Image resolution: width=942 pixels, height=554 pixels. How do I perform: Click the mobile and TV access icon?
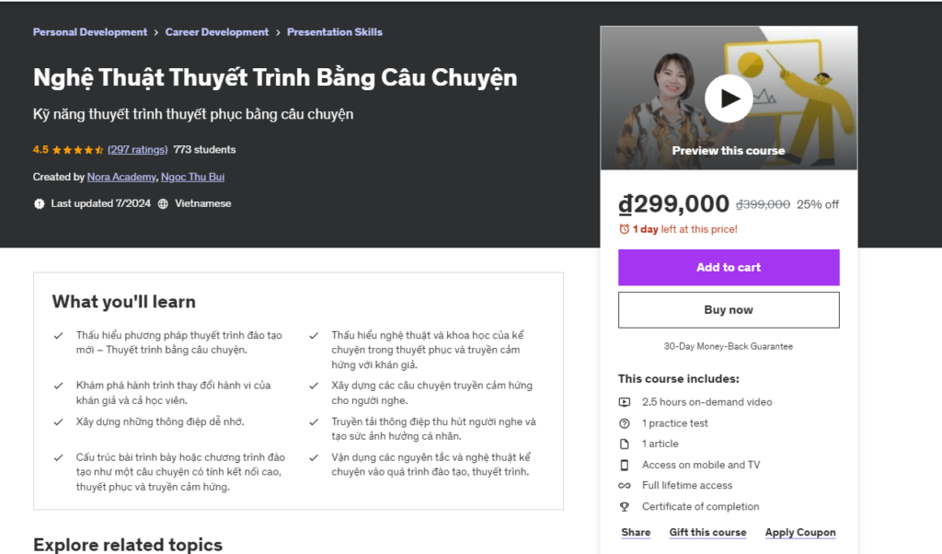coord(625,465)
